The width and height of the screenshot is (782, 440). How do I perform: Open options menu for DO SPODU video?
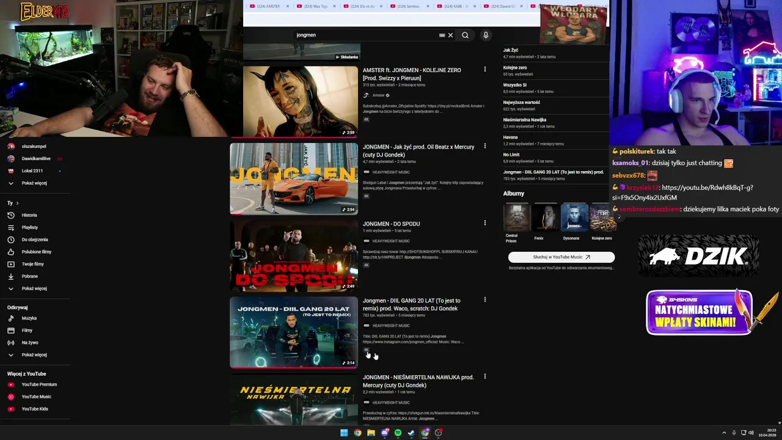[485, 223]
